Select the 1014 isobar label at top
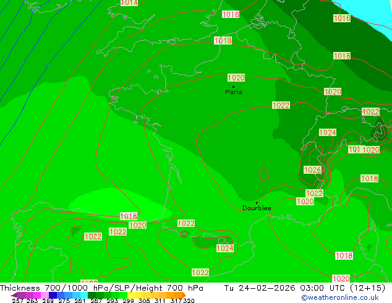Viewport: 392px width, 303px height. point(129,2)
